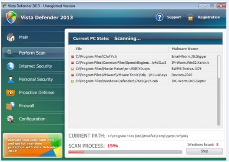Click the Infections found count 5

tap(217, 145)
